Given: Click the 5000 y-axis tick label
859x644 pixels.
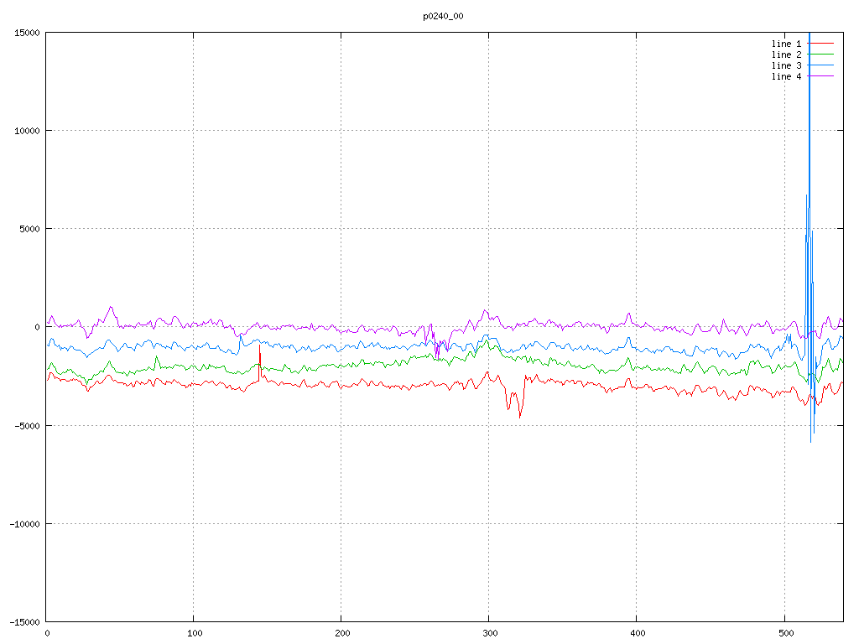Looking at the screenshot, I should point(27,229).
